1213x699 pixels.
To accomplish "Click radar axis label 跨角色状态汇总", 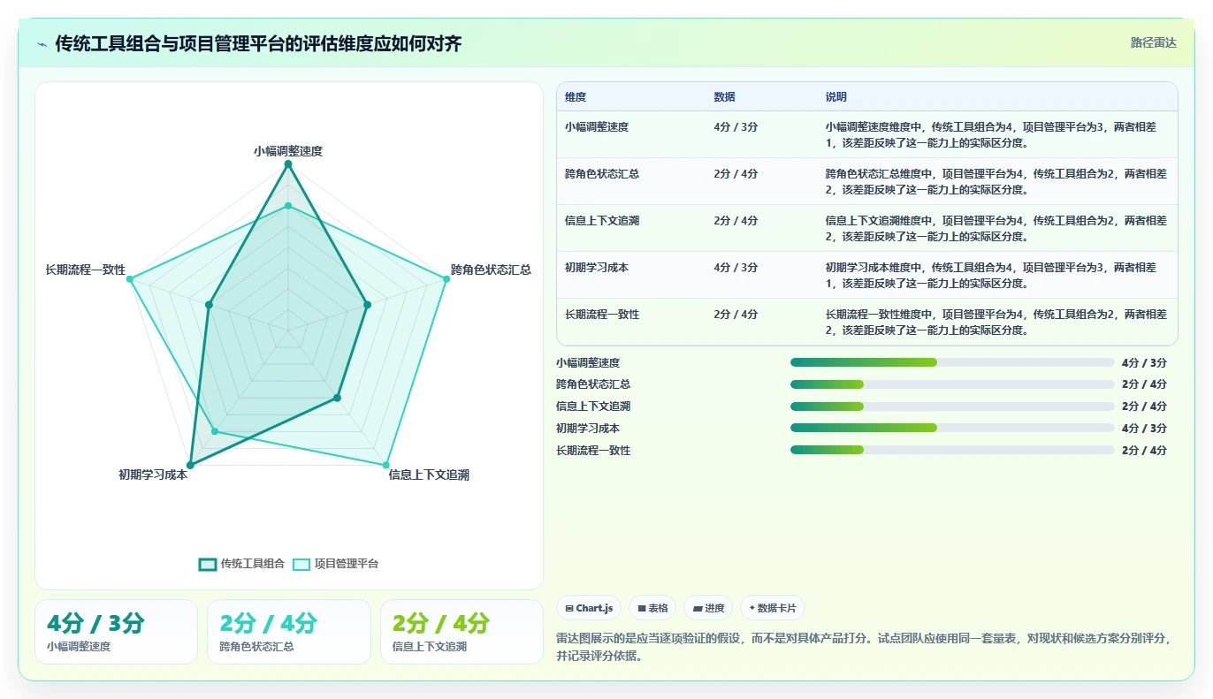I will (491, 270).
